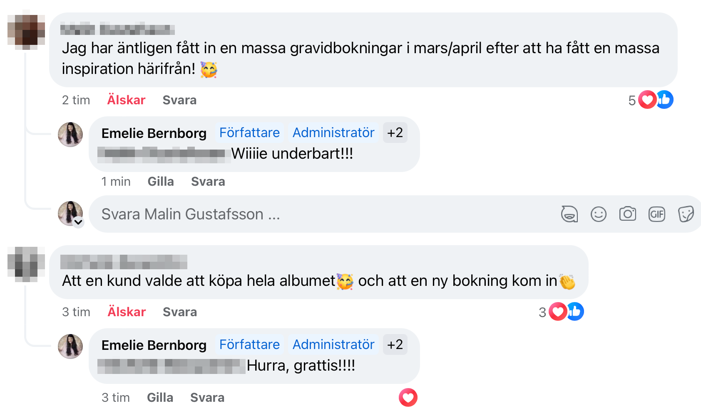This screenshot has height=413, width=701.
Task: Open the profile switcher dropdown beside reply box
Action: tap(78, 222)
